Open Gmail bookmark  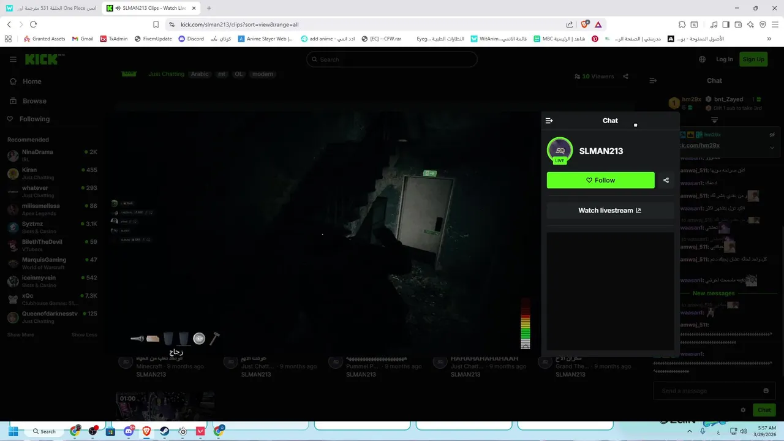tap(82, 39)
